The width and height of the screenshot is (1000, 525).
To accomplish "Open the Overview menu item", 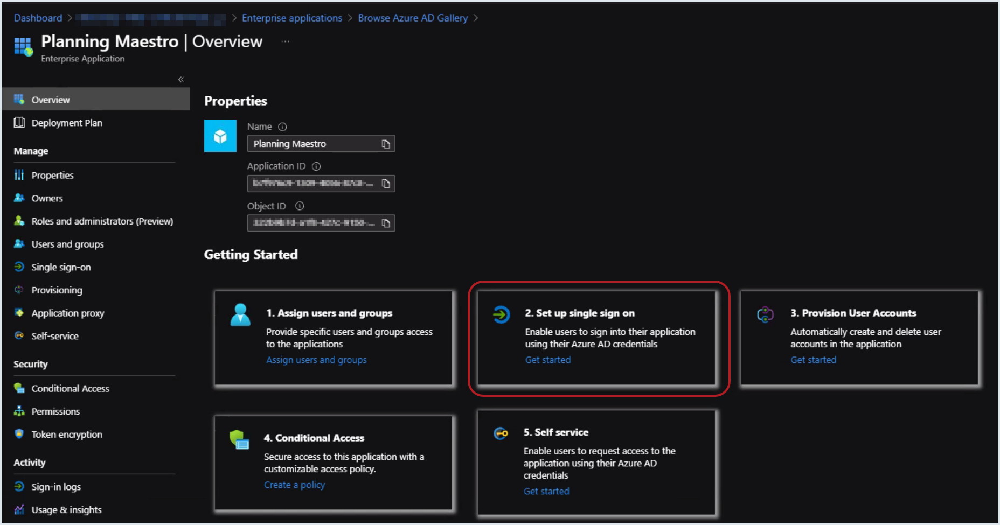I will pos(96,100).
